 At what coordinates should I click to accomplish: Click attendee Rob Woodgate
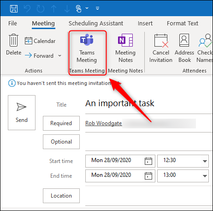(104, 123)
